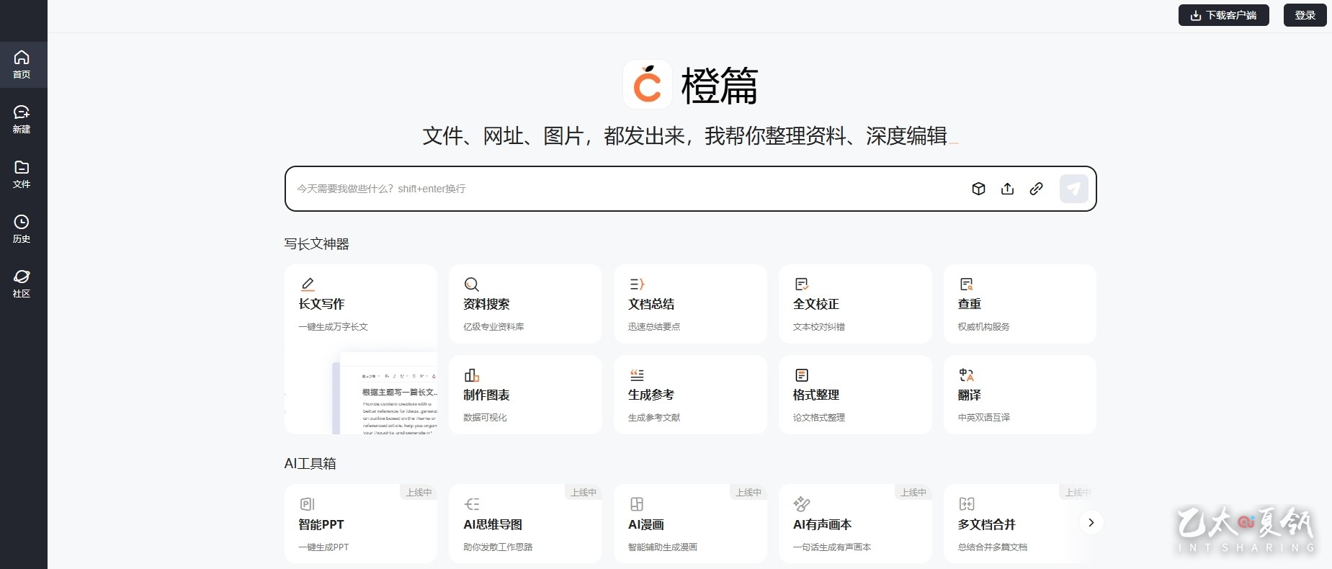Screen dimensions: 1332x569
Task: Click the 查重 plagiarism check icon
Action: click(967, 284)
